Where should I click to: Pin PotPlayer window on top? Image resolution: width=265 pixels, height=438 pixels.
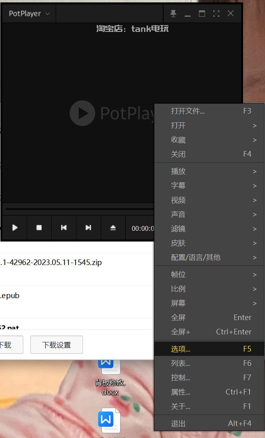(x=173, y=14)
